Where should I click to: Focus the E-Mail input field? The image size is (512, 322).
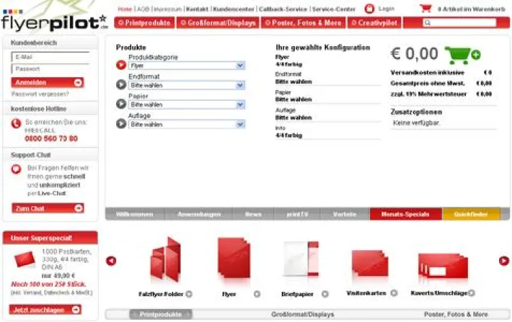click(x=51, y=57)
